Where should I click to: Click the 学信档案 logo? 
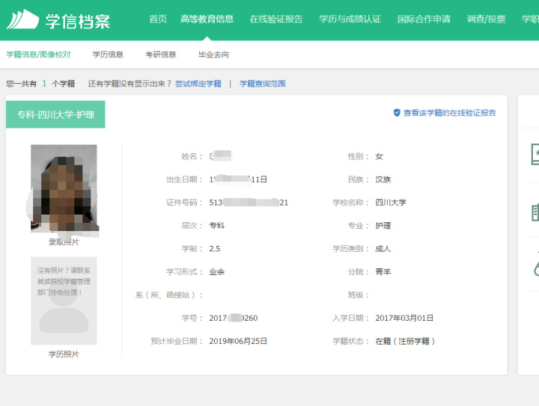click(x=58, y=20)
